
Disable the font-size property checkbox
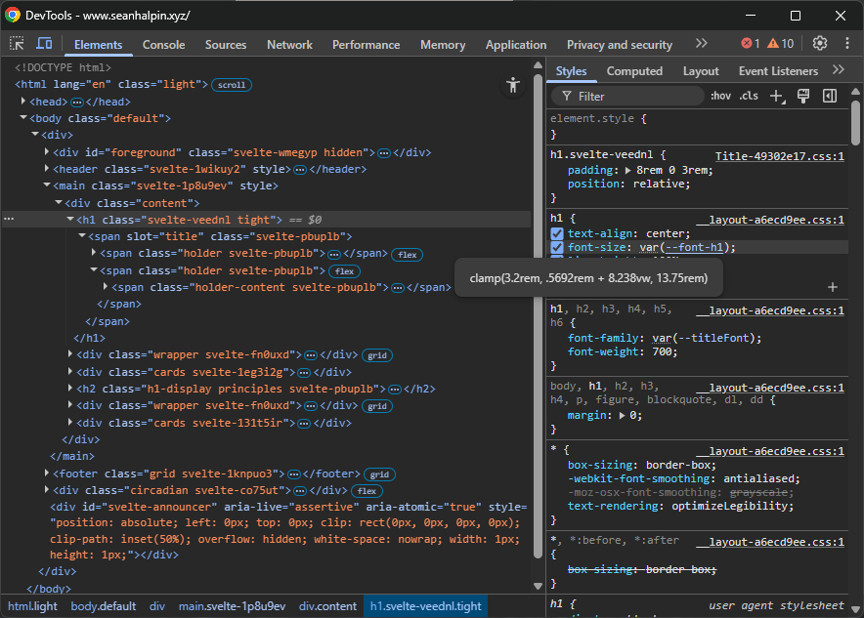(557, 248)
